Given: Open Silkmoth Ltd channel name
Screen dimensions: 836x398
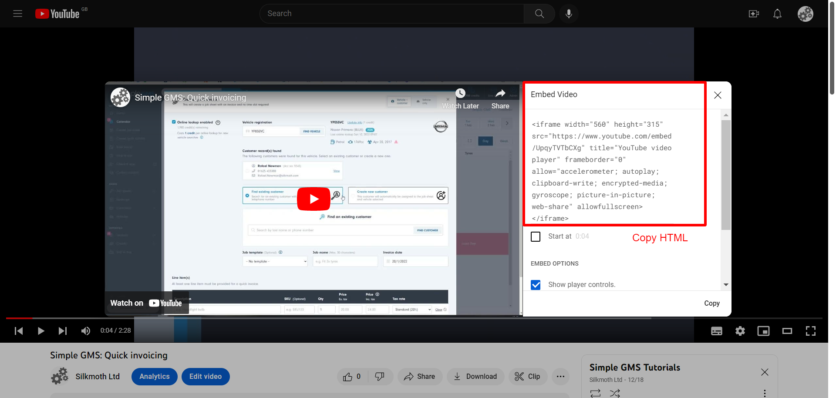Looking at the screenshot, I should [98, 377].
